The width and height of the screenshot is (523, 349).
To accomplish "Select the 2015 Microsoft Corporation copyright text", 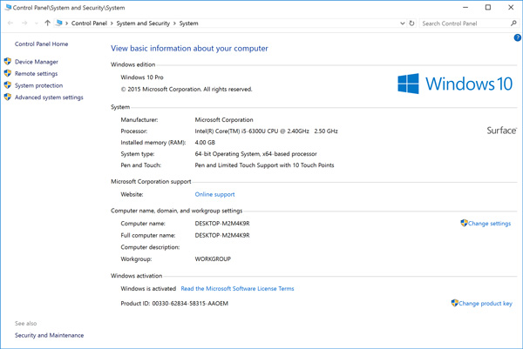I will [187, 90].
